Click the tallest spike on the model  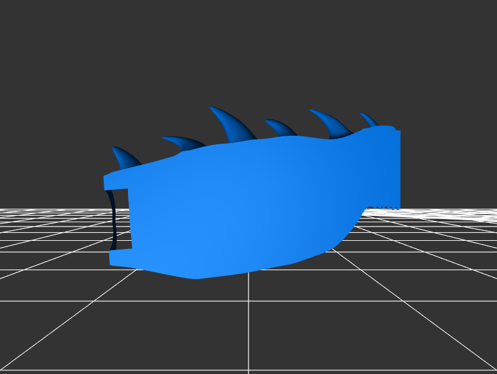click(234, 125)
